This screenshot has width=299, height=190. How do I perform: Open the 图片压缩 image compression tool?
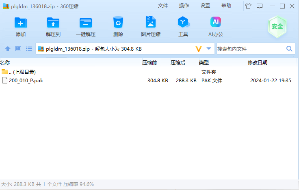point(151,22)
